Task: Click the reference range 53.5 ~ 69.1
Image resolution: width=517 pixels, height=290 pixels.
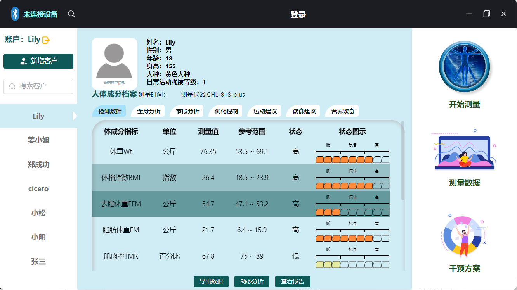Action: [x=252, y=152]
